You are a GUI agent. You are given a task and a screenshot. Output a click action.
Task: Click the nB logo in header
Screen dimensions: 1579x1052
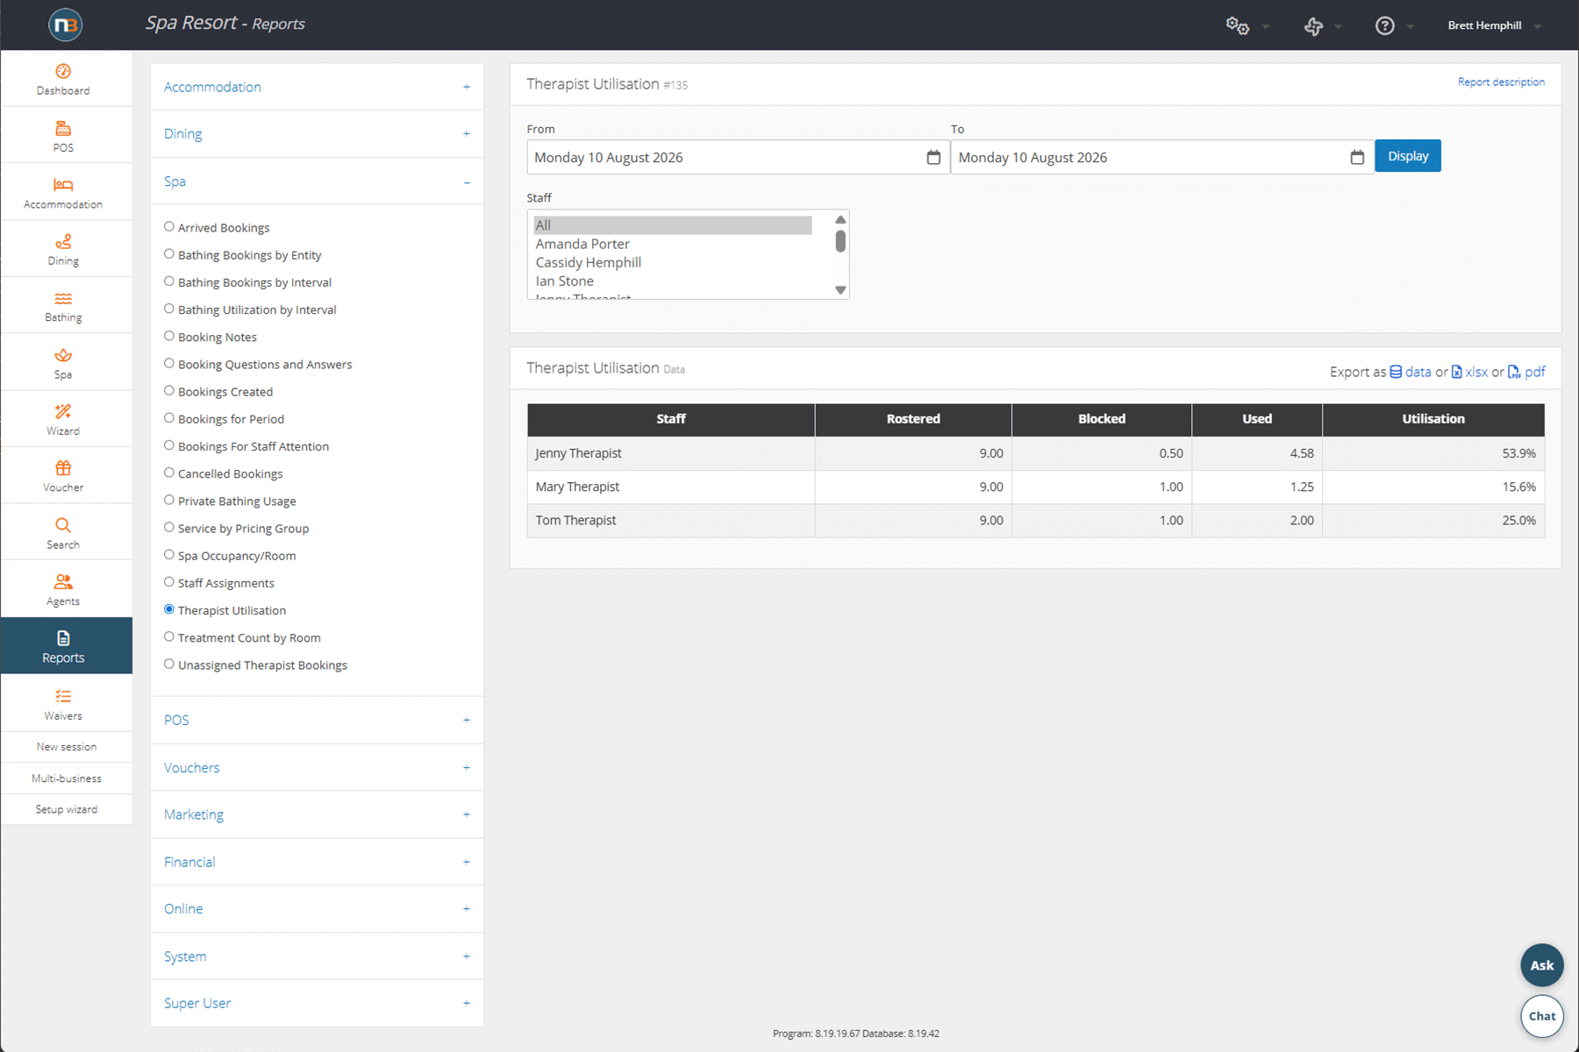coord(65,25)
